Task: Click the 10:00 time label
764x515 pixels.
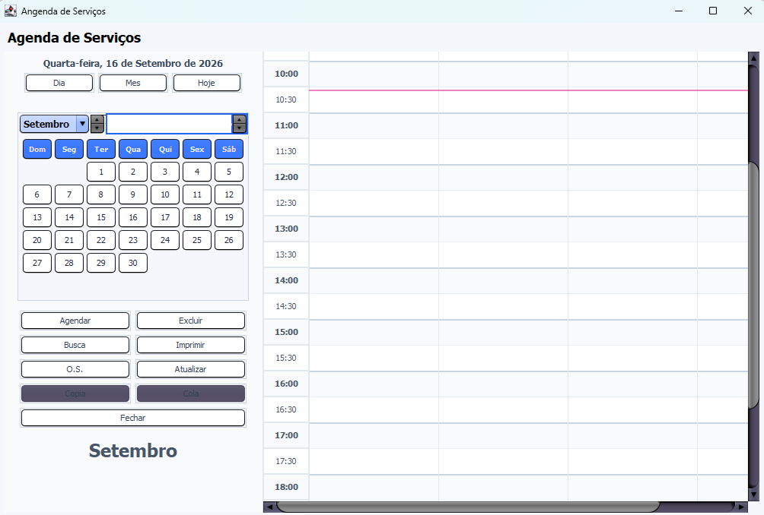Action: click(286, 74)
